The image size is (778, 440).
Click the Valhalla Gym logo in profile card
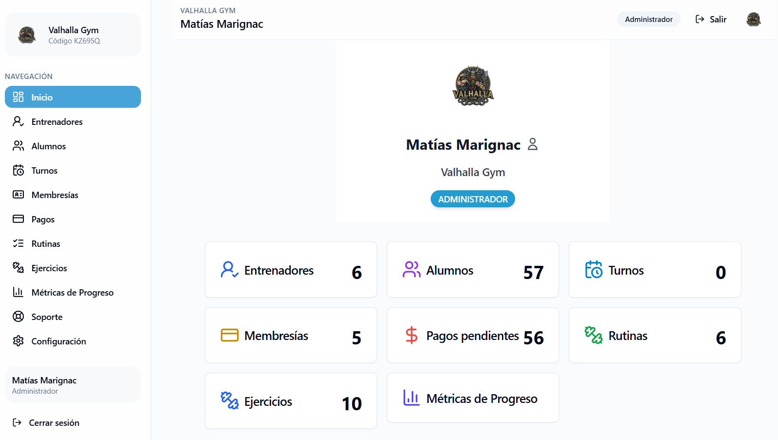click(x=473, y=86)
